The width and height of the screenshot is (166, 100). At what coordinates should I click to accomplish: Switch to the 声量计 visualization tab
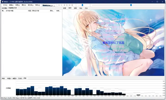click(x=9, y=78)
